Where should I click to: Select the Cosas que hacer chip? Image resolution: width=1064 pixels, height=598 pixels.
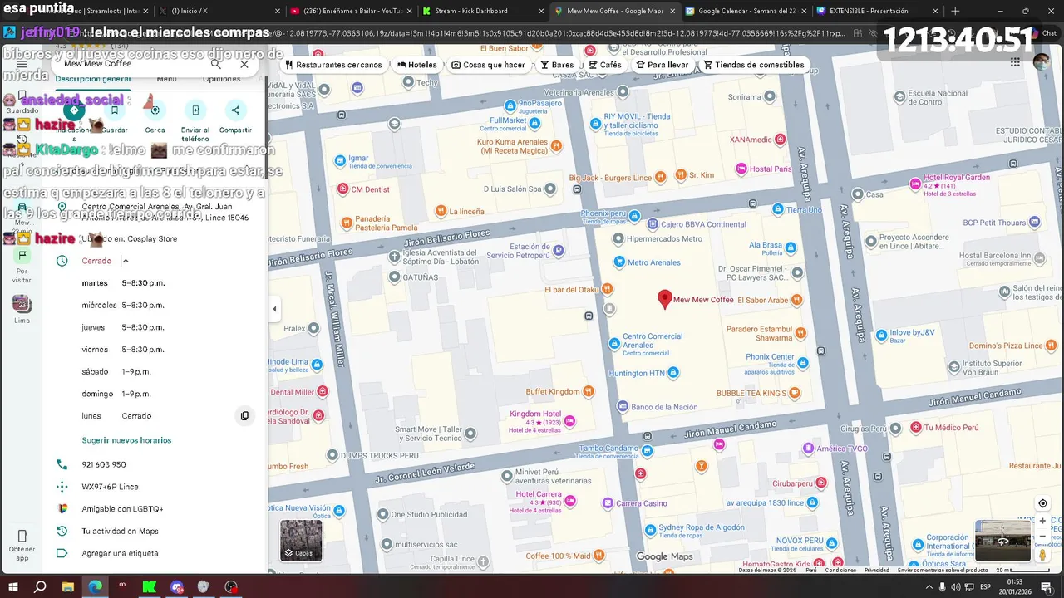pyautogui.click(x=488, y=65)
